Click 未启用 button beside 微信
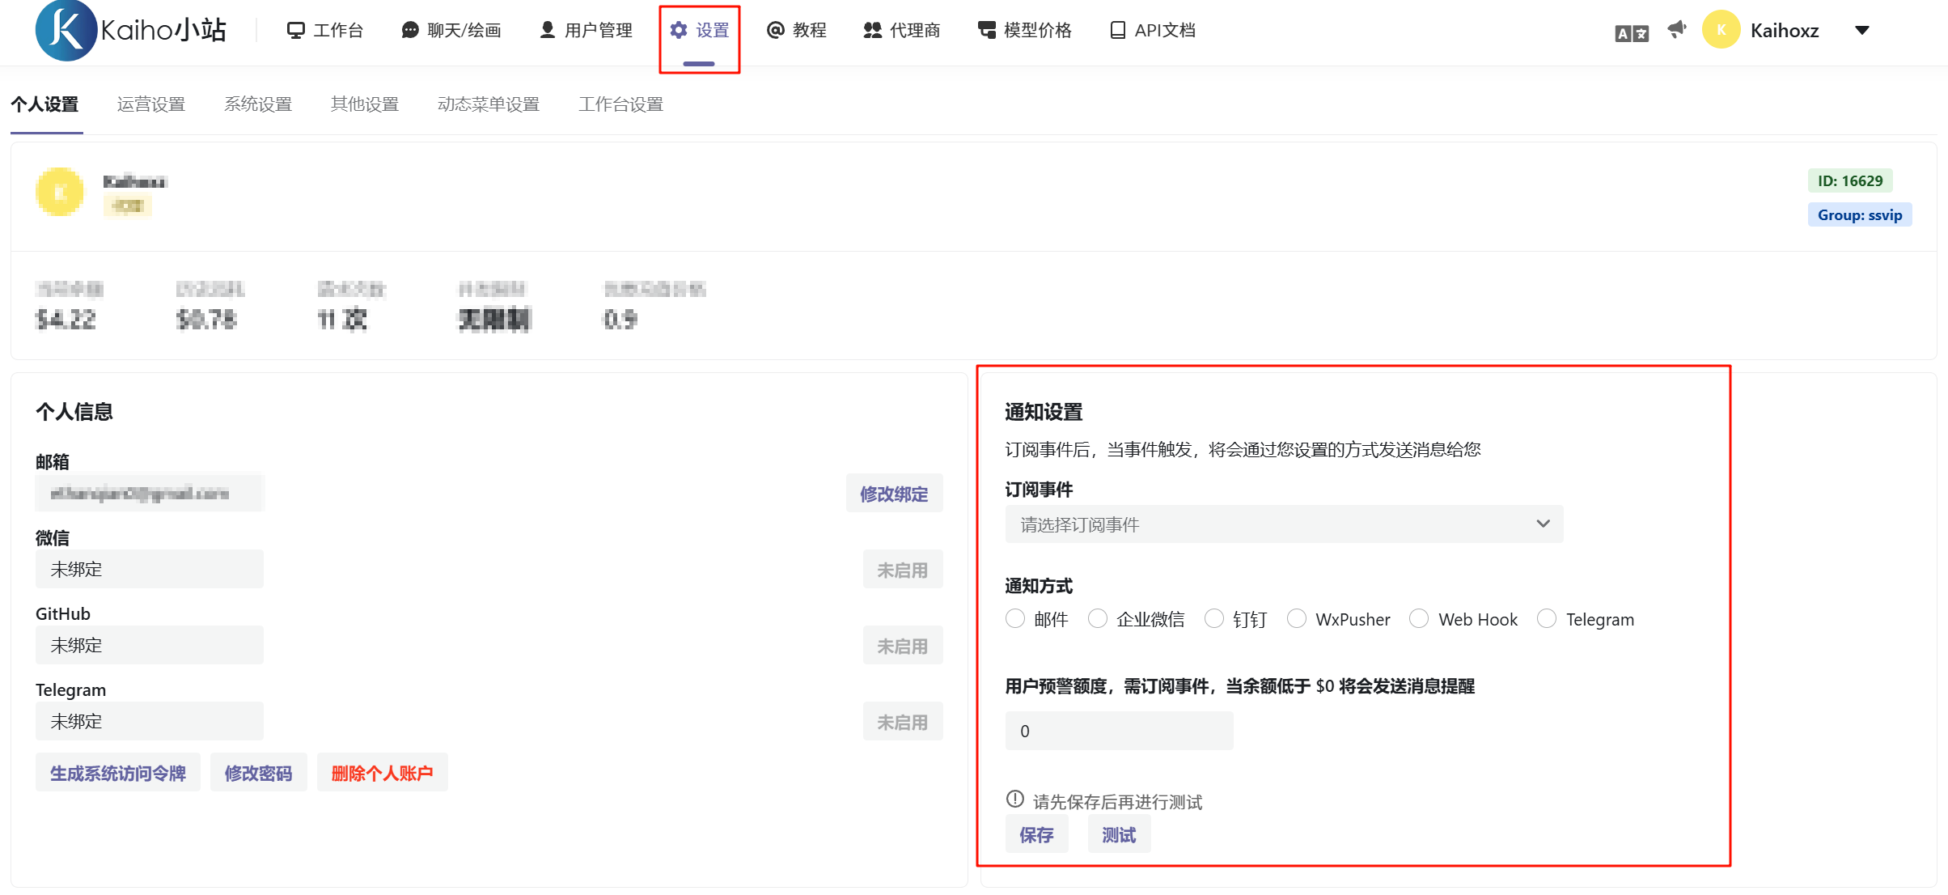 point(902,570)
